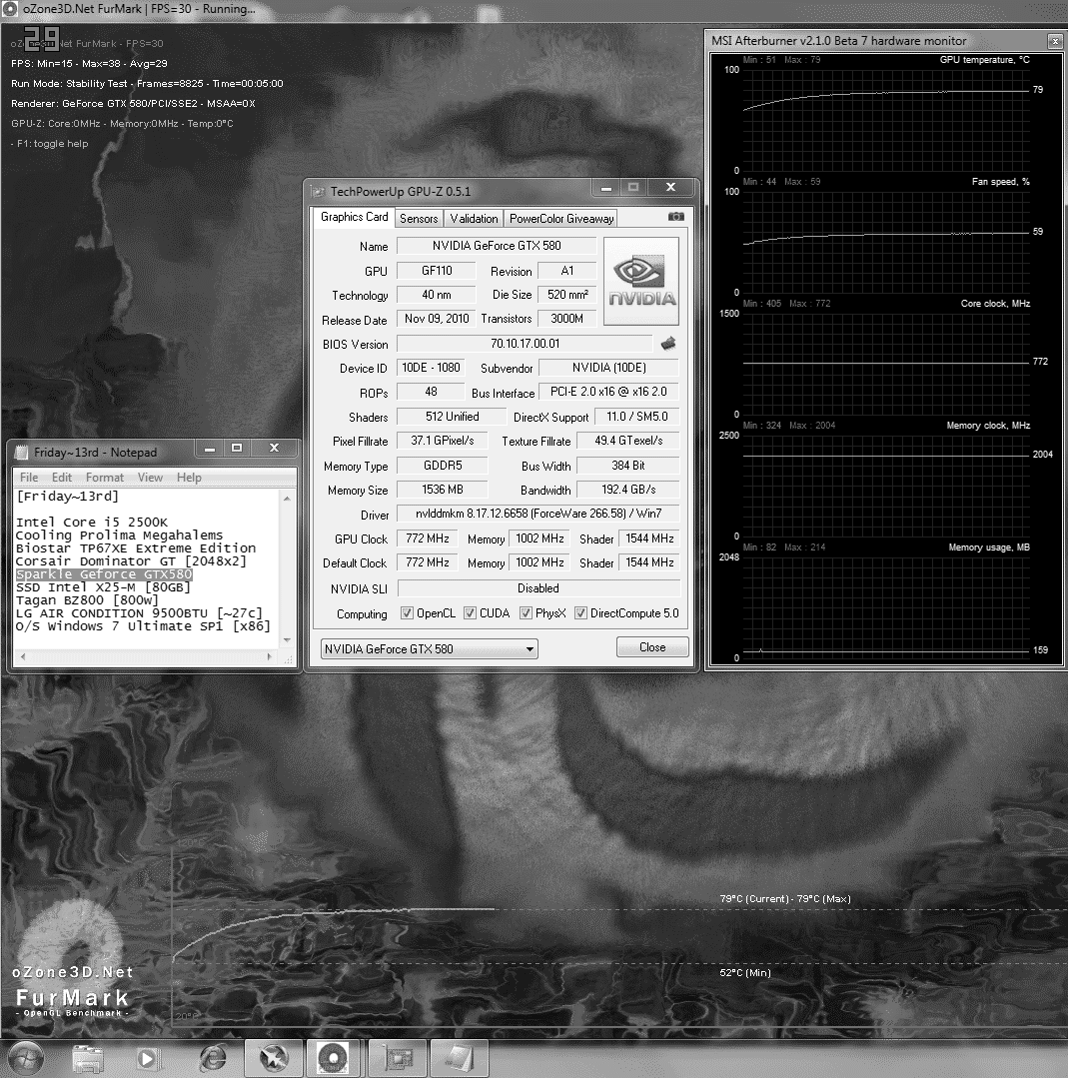Click 'Intel Core i5 2500K' line in Notepad

coord(92,522)
